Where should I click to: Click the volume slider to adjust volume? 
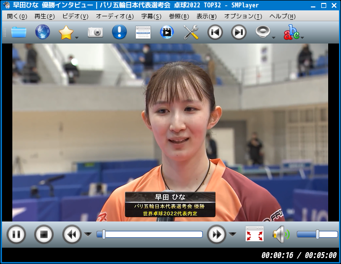(317, 234)
